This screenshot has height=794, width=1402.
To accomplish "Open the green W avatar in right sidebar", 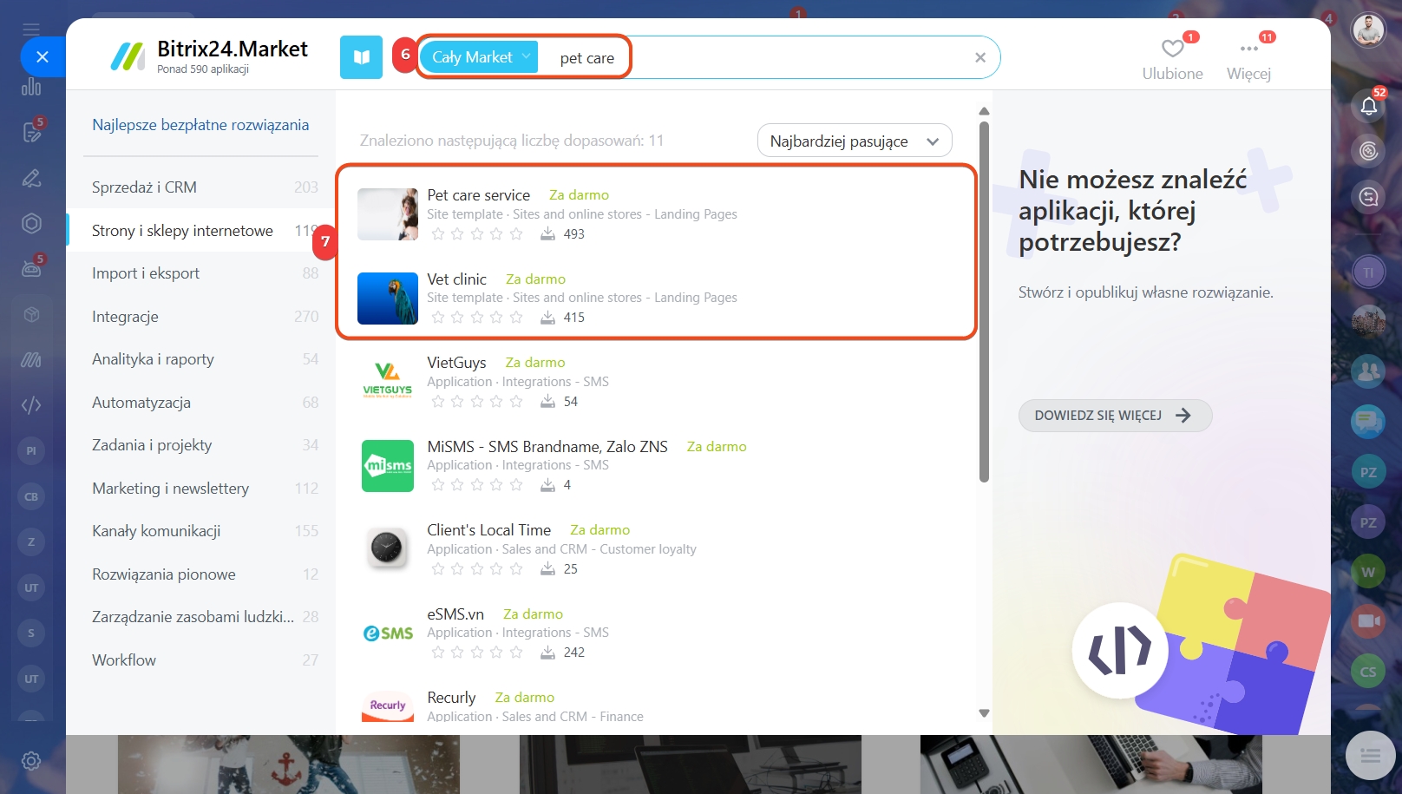I will pos(1368,572).
